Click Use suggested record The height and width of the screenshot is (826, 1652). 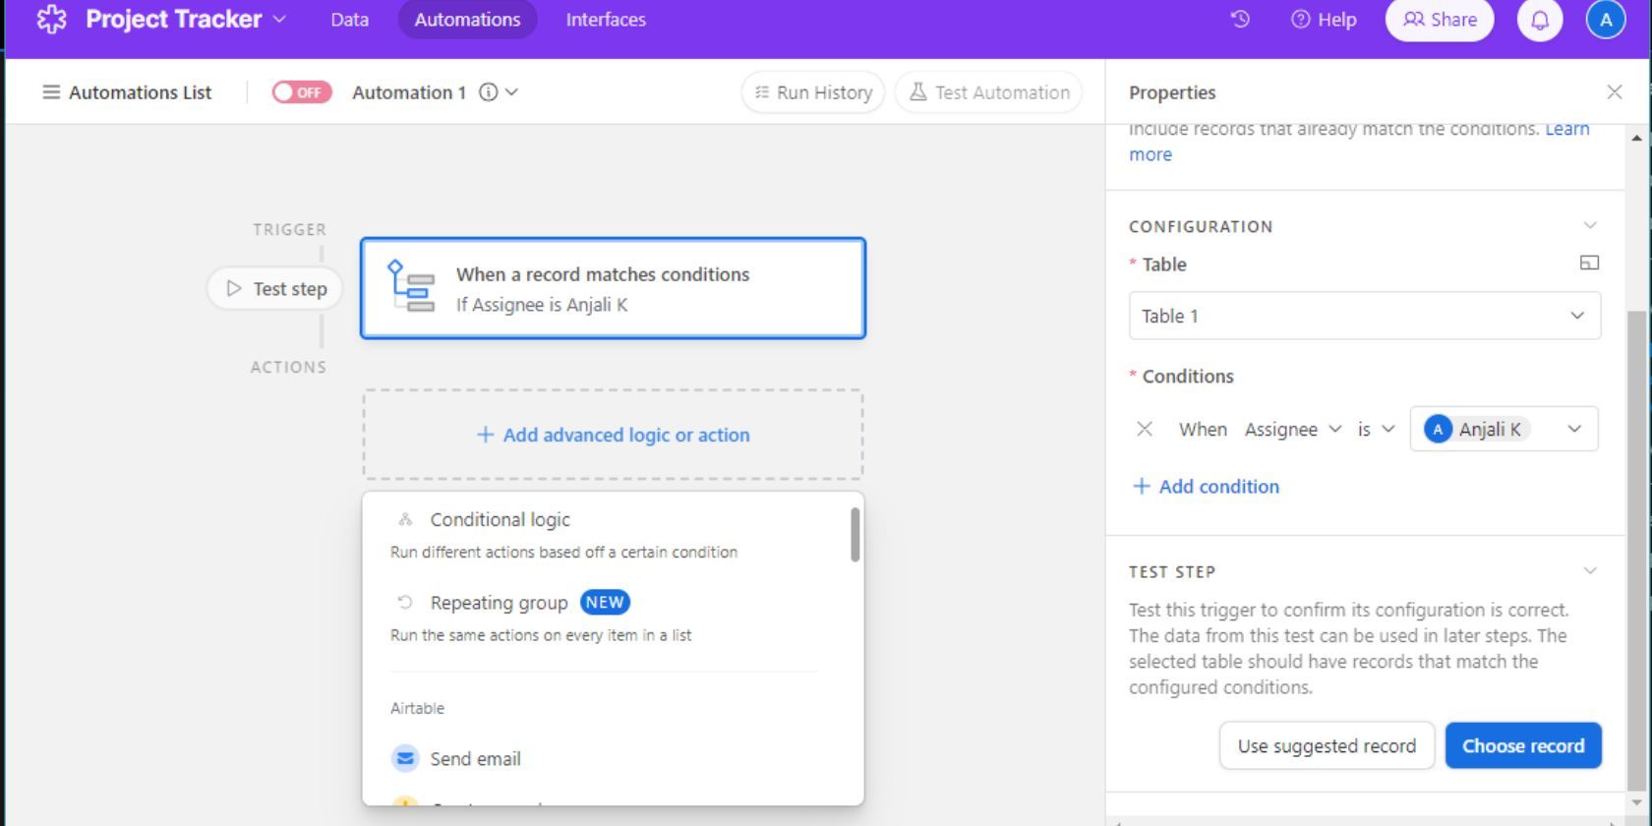[x=1327, y=745]
